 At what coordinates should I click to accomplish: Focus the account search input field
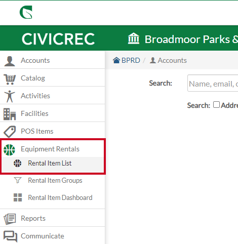tap(213, 83)
